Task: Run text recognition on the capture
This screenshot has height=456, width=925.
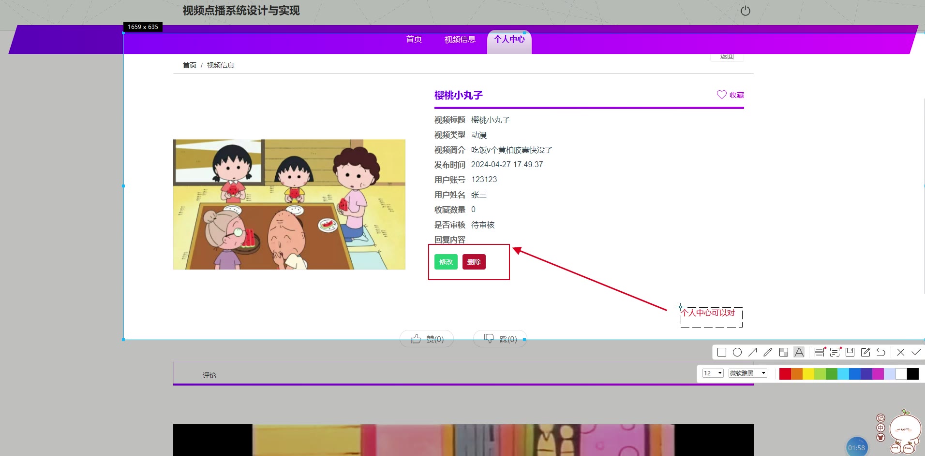Action: tap(835, 352)
